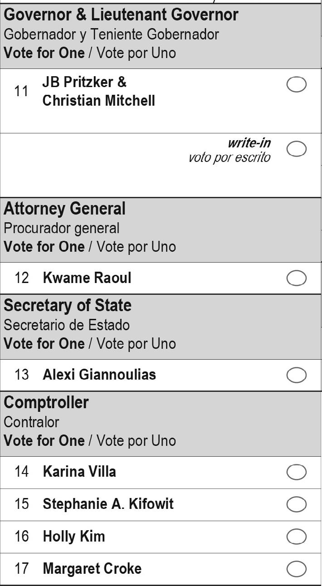This screenshot has height=586, width=322.
Task: Click the "Procurador general" subtitle
Action: click(62, 228)
